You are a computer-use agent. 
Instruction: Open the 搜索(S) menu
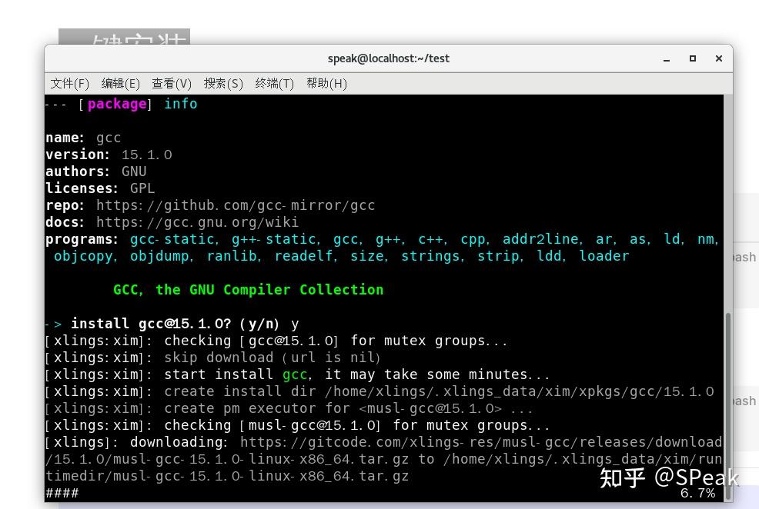click(223, 83)
